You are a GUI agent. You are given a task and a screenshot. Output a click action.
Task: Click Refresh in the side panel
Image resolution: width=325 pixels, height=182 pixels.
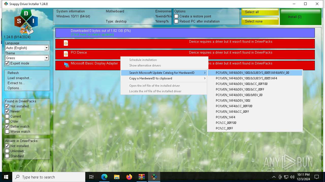(13, 73)
